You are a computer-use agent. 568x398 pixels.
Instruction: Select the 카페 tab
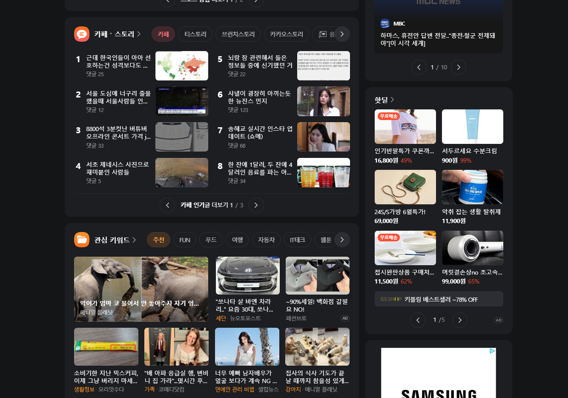coord(164,34)
